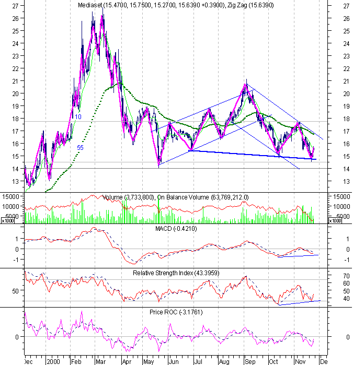Screen dimensions: 353x365
Task: Click price '24' on the left price axis
Action: (15, 43)
